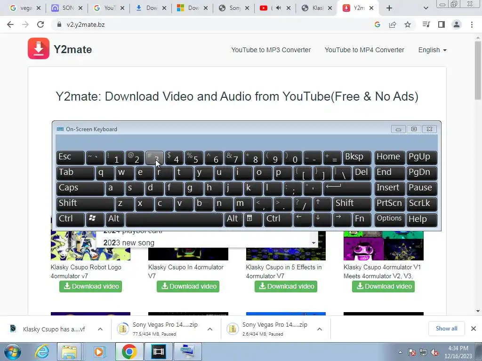Click the Windows key on On-Screen Keyboard
This screenshot has height=361, width=482.
pos(95,220)
